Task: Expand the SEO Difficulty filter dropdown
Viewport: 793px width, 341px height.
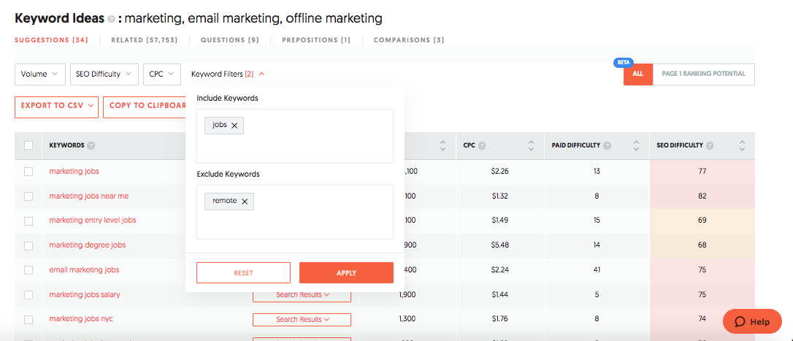Action: point(103,74)
